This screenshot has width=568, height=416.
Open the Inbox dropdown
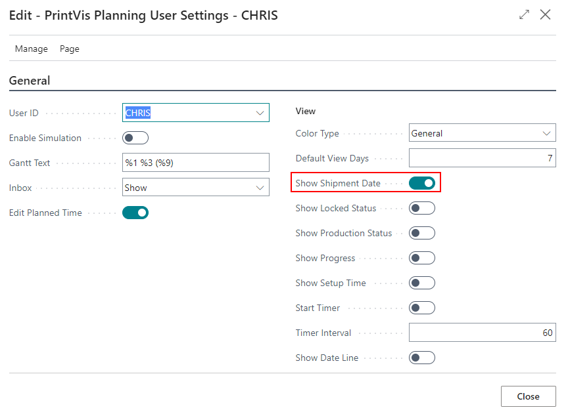click(196, 188)
